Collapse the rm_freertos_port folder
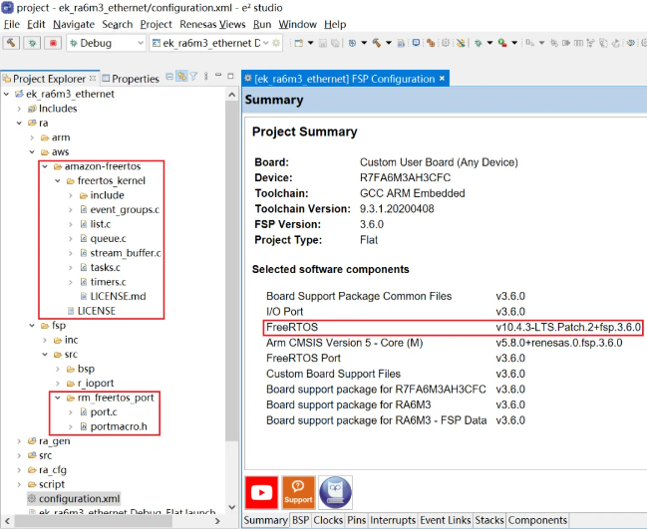 point(58,397)
